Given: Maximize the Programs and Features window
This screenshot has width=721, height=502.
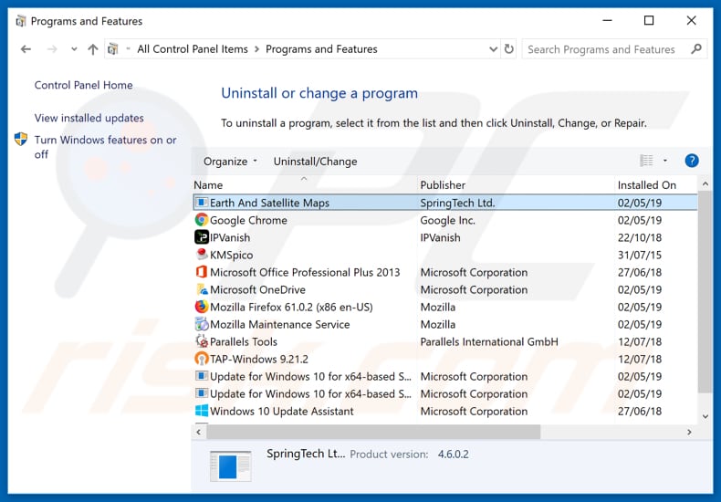Looking at the screenshot, I should (649, 21).
